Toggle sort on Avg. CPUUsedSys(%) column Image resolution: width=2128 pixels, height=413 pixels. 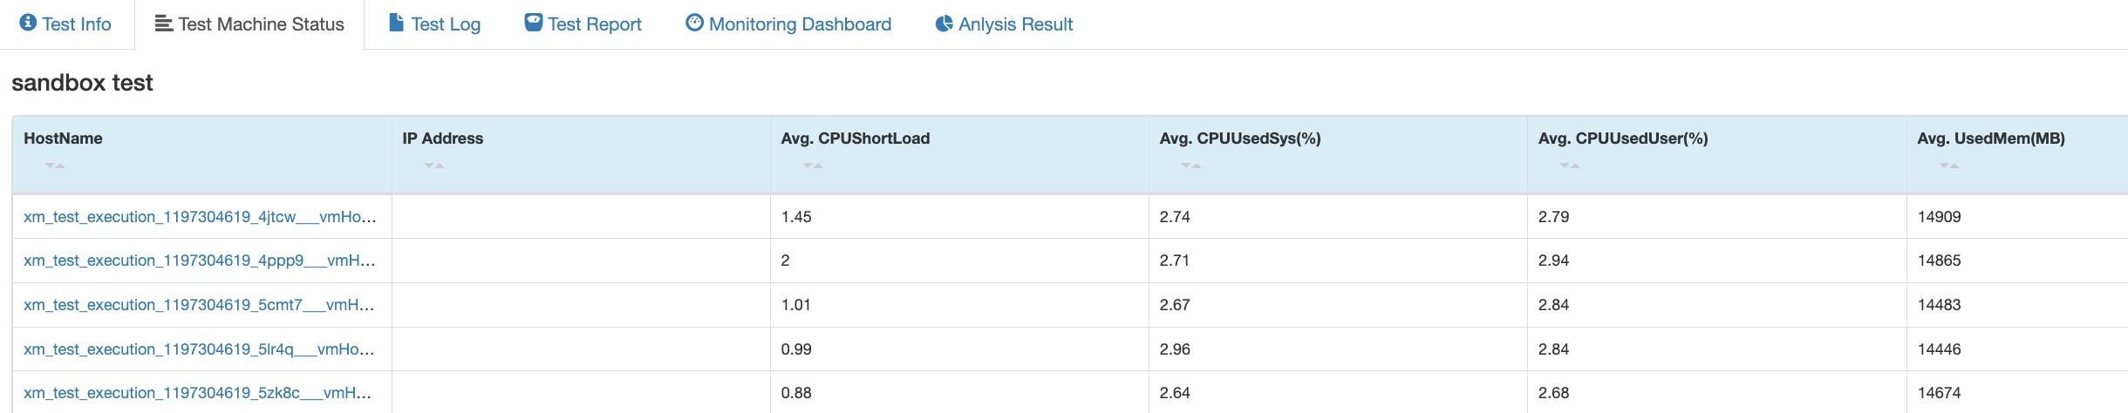(x=1191, y=165)
